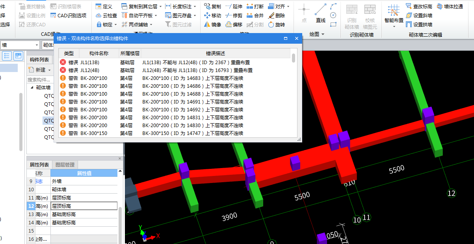Screen dimensions: 474x244
Task: Expand the 锁定 lock dropdown
Action: tap(115, 24)
